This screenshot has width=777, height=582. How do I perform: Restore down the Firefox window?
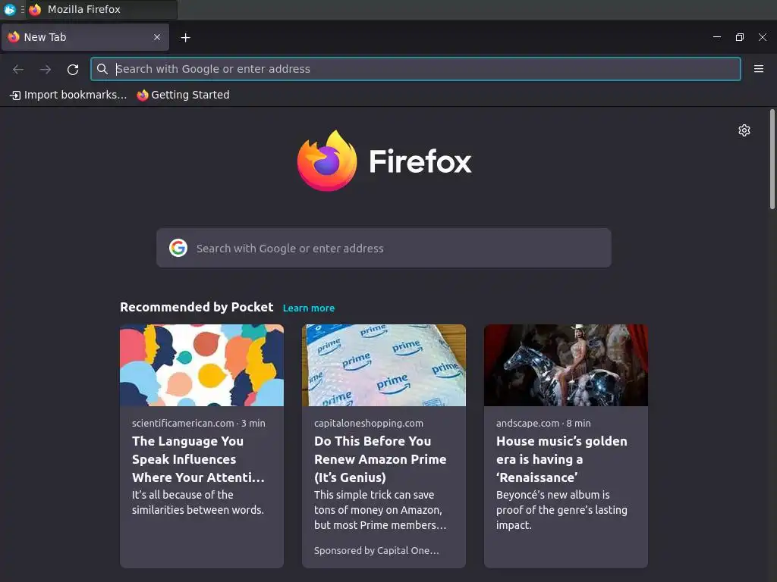[739, 37]
